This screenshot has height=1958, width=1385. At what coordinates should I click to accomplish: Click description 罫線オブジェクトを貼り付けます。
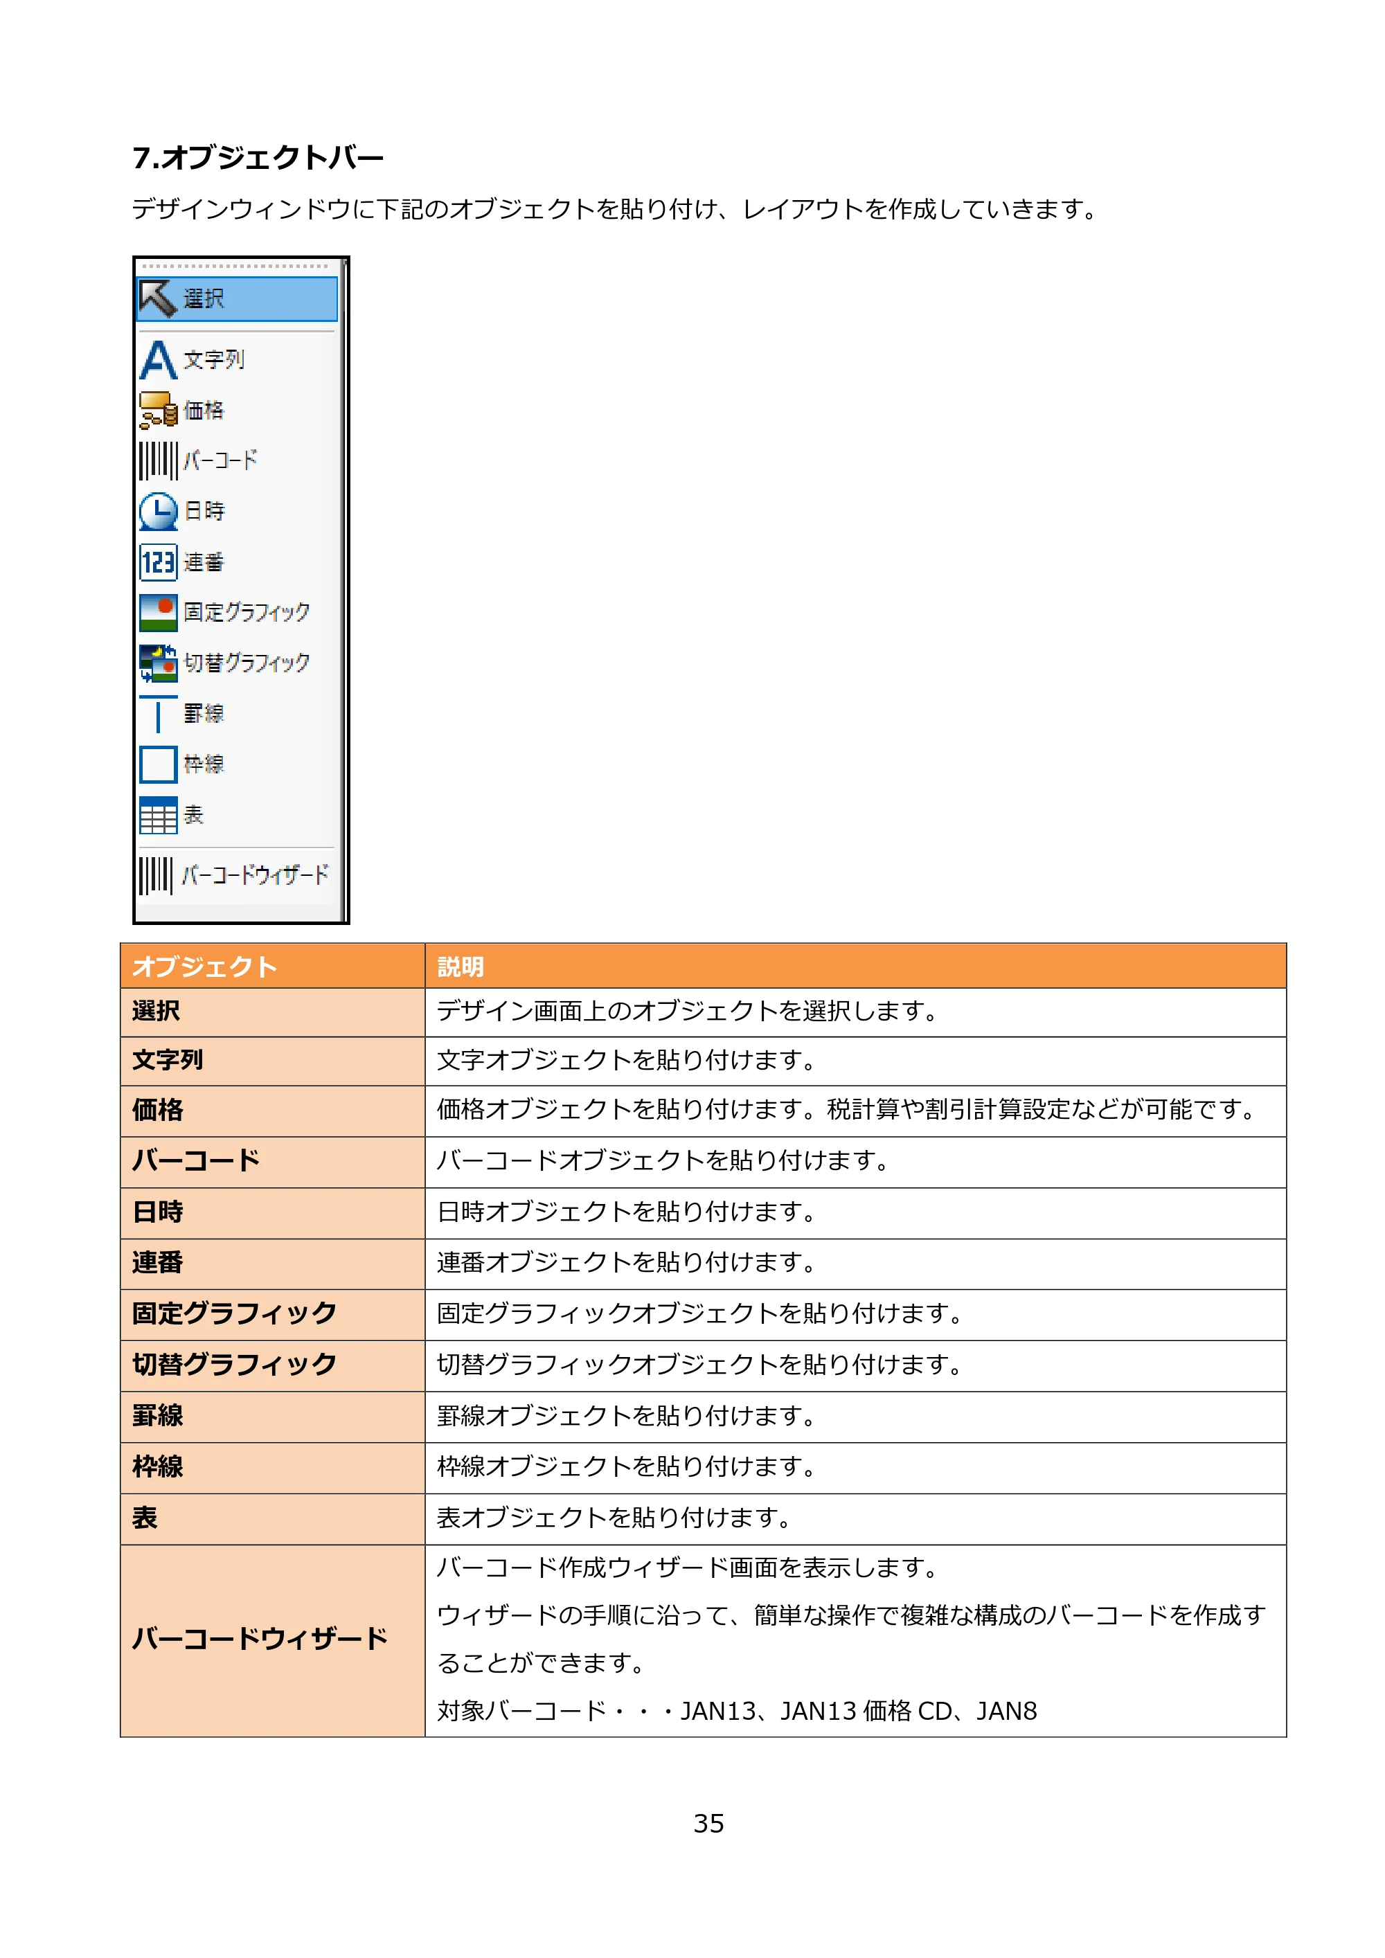pos(627,1417)
